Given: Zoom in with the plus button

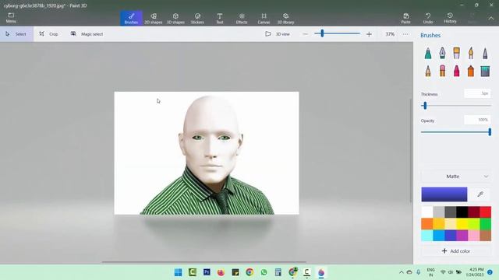Looking at the screenshot, I should pos(369,34).
